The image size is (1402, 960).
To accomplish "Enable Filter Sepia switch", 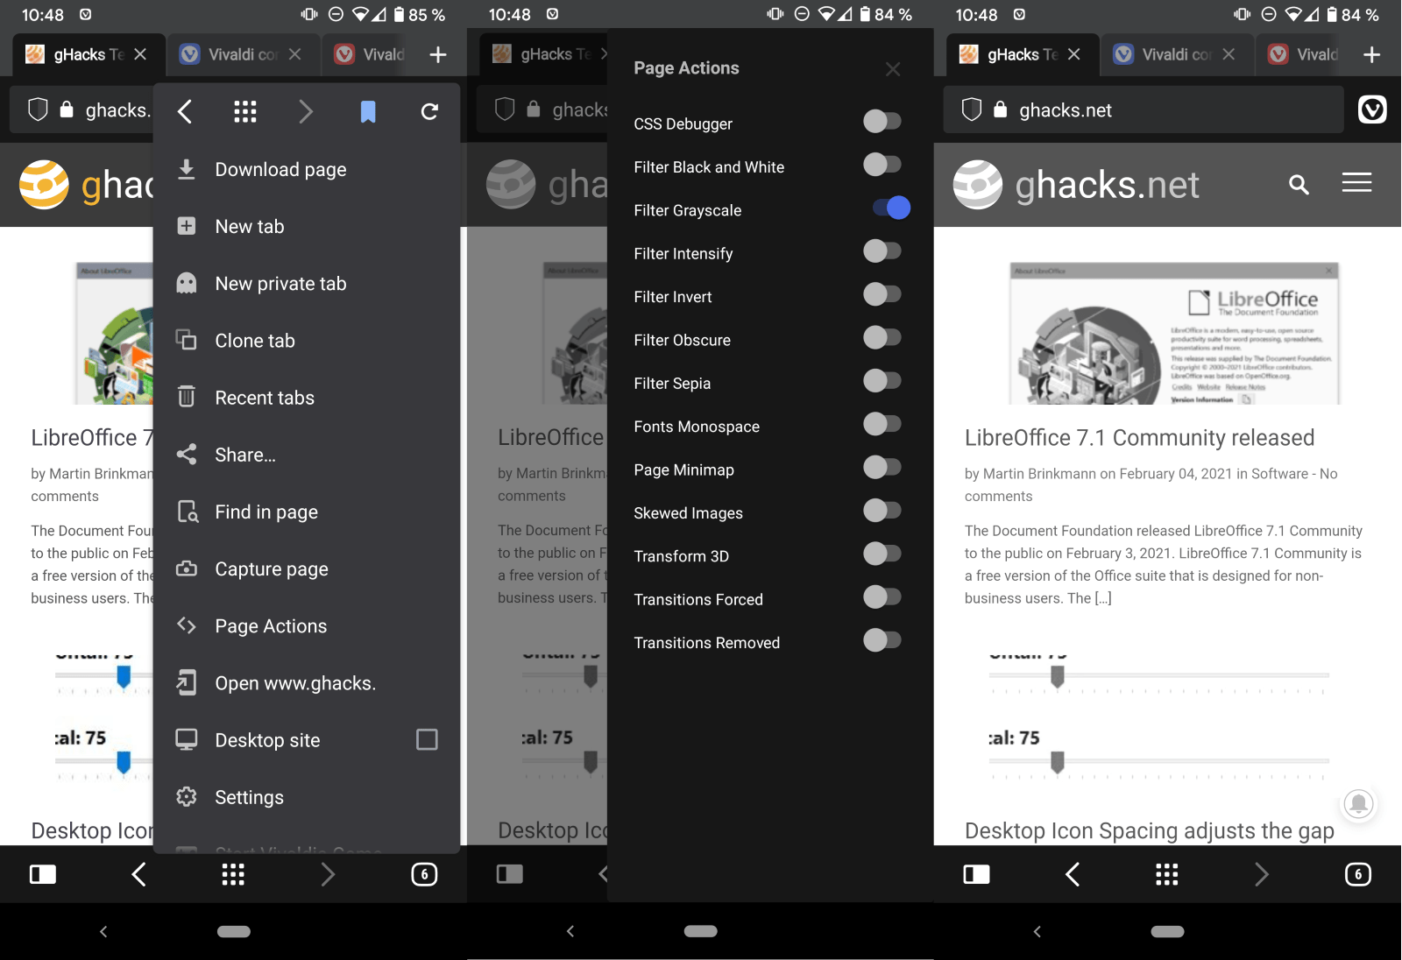I will (x=882, y=380).
